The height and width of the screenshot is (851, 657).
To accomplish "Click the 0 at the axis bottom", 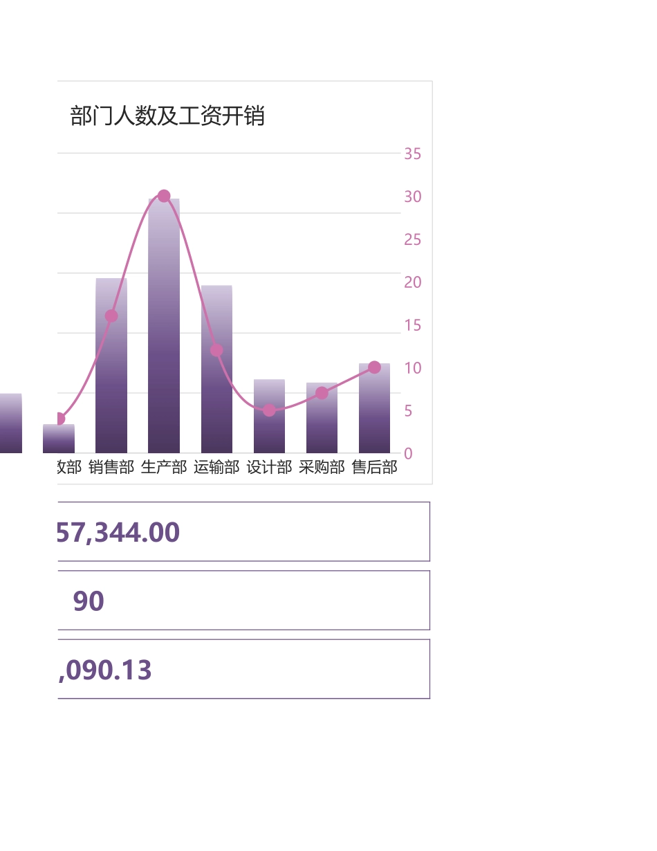I will [408, 453].
